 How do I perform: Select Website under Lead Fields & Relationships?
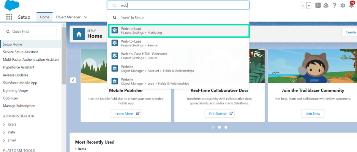pyautogui.click(x=178, y=81)
